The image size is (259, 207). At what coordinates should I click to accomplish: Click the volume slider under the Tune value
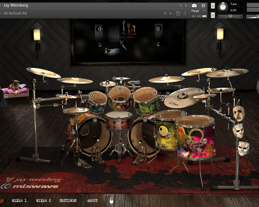[x=252, y=17]
